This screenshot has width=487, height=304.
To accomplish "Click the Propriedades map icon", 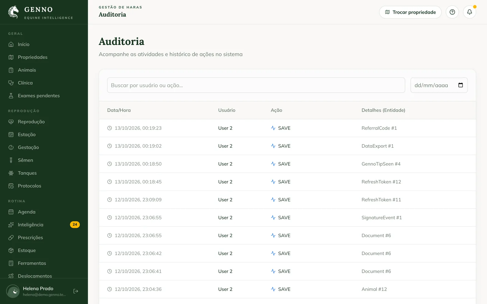I will (11, 57).
